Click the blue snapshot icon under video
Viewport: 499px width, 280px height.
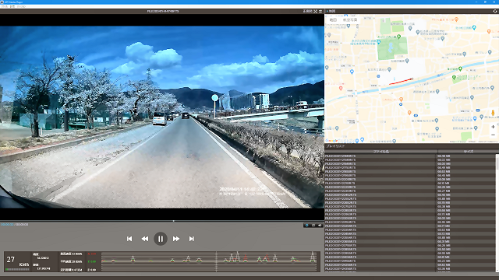[x=306, y=226]
